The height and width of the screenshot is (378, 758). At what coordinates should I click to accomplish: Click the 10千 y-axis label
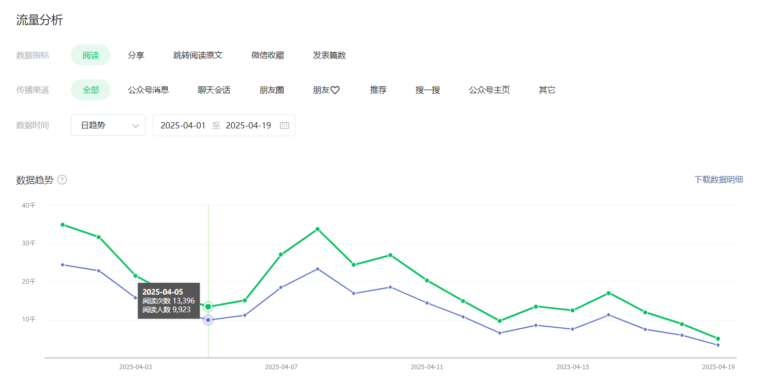pos(28,319)
